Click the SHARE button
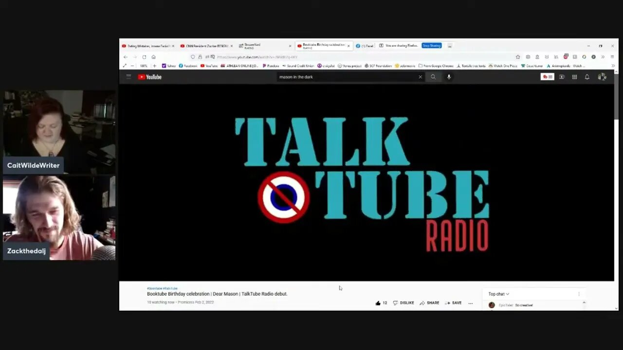Image resolution: width=623 pixels, height=350 pixels. coord(429,303)
